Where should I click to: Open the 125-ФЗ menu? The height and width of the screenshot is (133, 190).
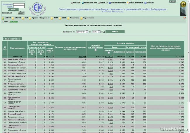[x=18, y=18]
